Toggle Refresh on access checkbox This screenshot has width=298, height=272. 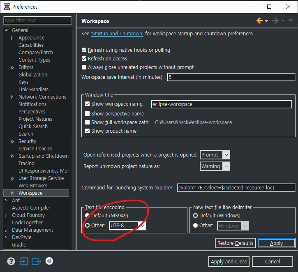[84, 58]
